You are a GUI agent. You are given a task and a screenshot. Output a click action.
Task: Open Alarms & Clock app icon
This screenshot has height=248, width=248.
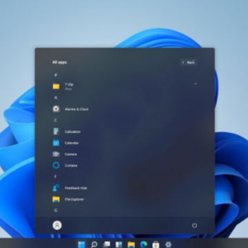56,109
